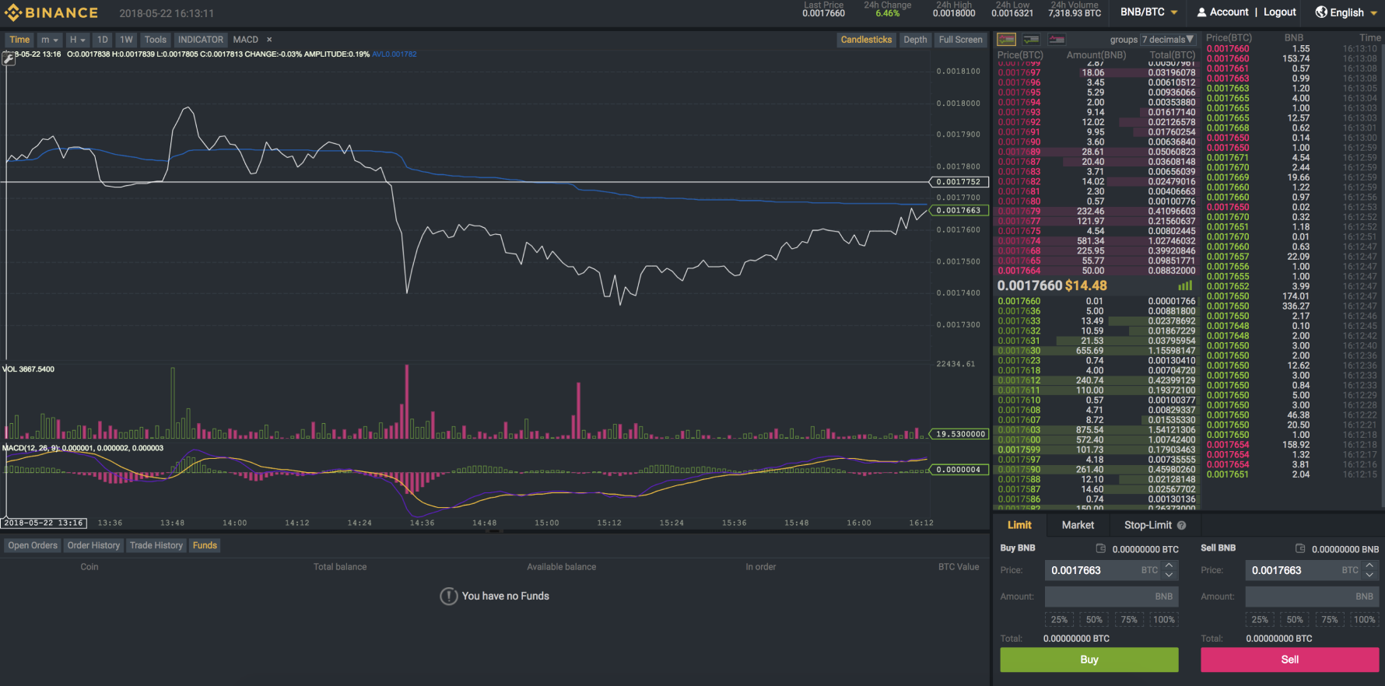Set Sell amount to 50%
Viewport: 1385px width, 686px height.
pos(1295,620)
